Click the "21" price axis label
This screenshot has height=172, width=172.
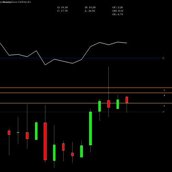[163, 58]
